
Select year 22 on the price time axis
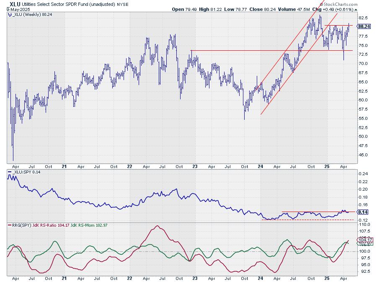point(130,166)
